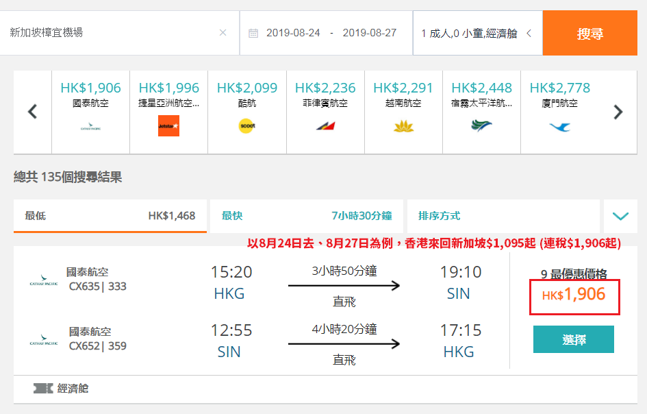The height and width of the screenshot is (414, 647).
Task: Click the orange 搜尋 search button
Action: point(589,33)
